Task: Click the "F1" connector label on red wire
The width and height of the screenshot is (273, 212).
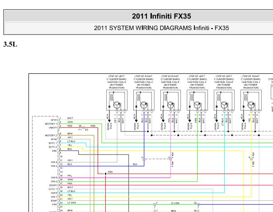Action: coord(80,130)
